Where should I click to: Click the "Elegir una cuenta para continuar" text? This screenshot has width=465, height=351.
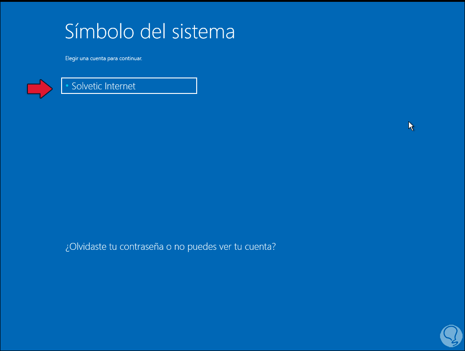click(x=104, y=58)
